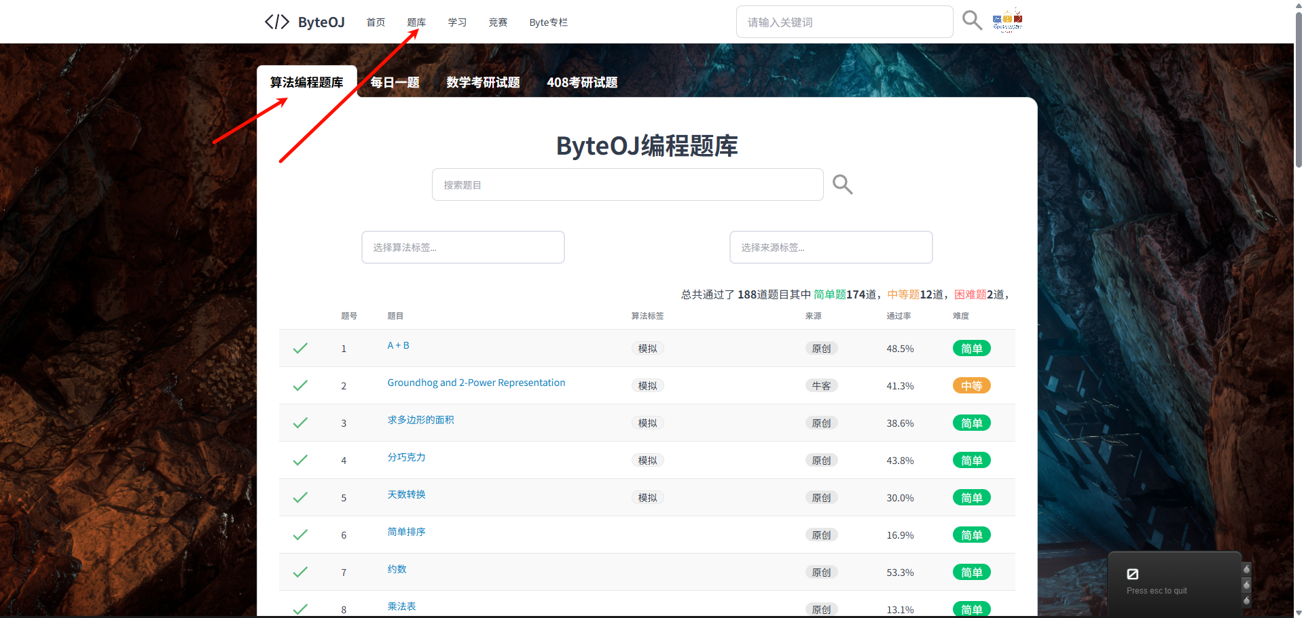This screenshot has width=1304, height=618.
Task: Open the problem 'Groundhog and 2-Power Representation'
Action: [476, 383]
